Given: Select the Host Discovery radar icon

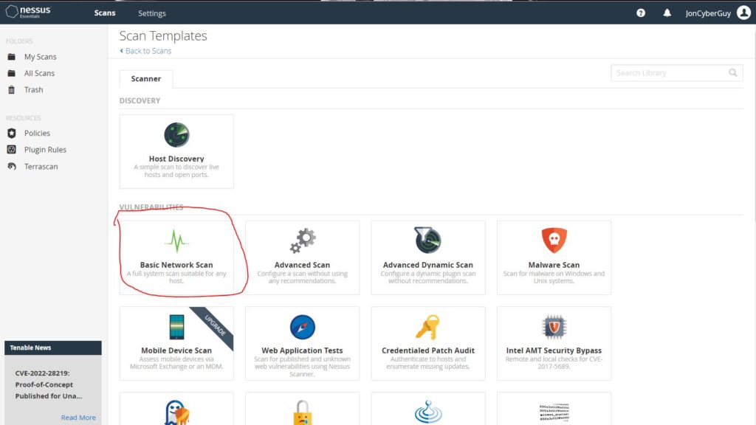Looking at the screenshot, I should (176, 134).
